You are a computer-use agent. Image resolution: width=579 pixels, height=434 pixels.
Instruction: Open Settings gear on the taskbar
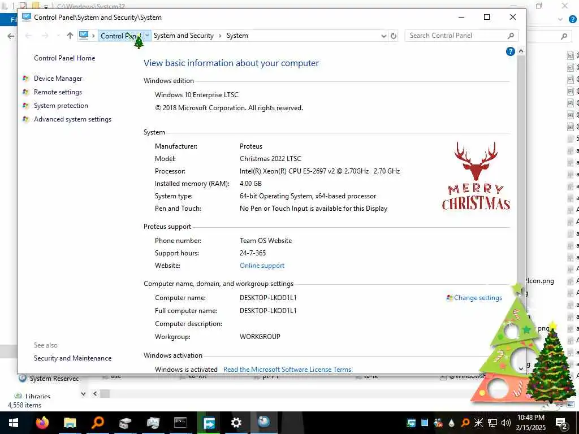[x=236, y=423]
